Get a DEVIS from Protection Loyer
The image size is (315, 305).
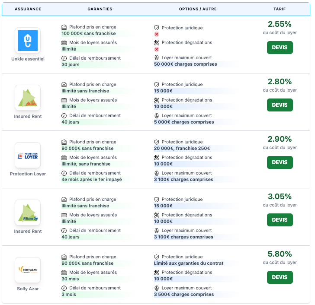[280, 162]
